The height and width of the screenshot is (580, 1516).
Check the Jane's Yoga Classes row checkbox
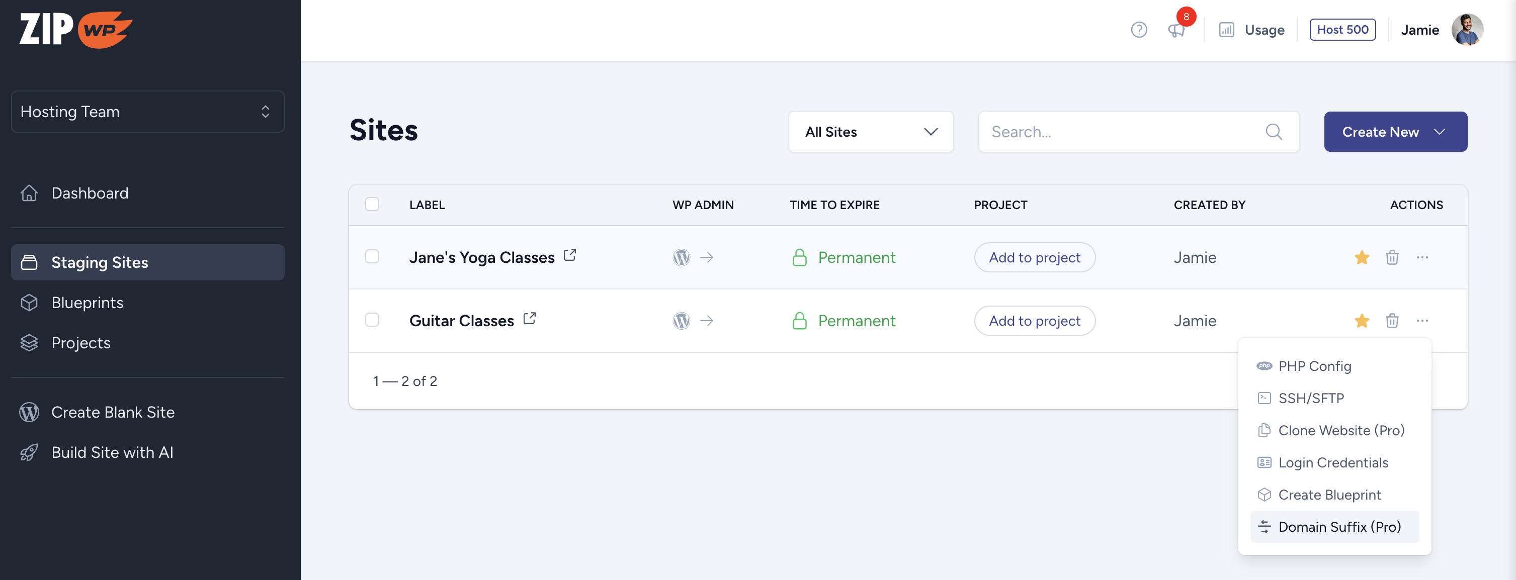[372, 256]
